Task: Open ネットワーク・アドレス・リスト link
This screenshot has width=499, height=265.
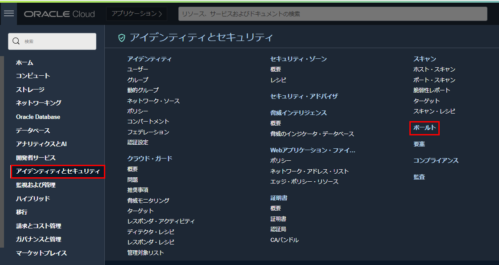Action: point(309,171)
